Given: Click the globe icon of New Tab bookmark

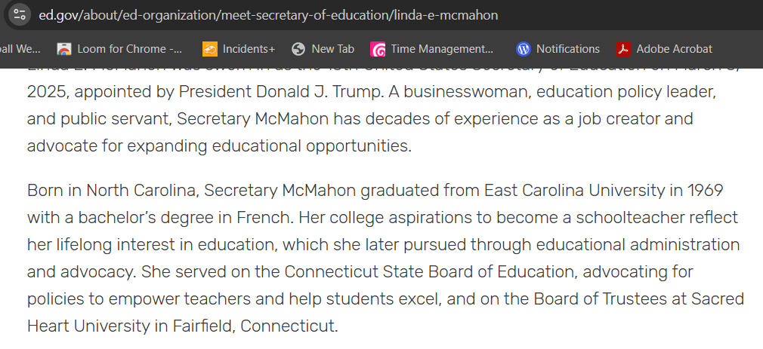Looking at the screenshot, I should [298, 49].
